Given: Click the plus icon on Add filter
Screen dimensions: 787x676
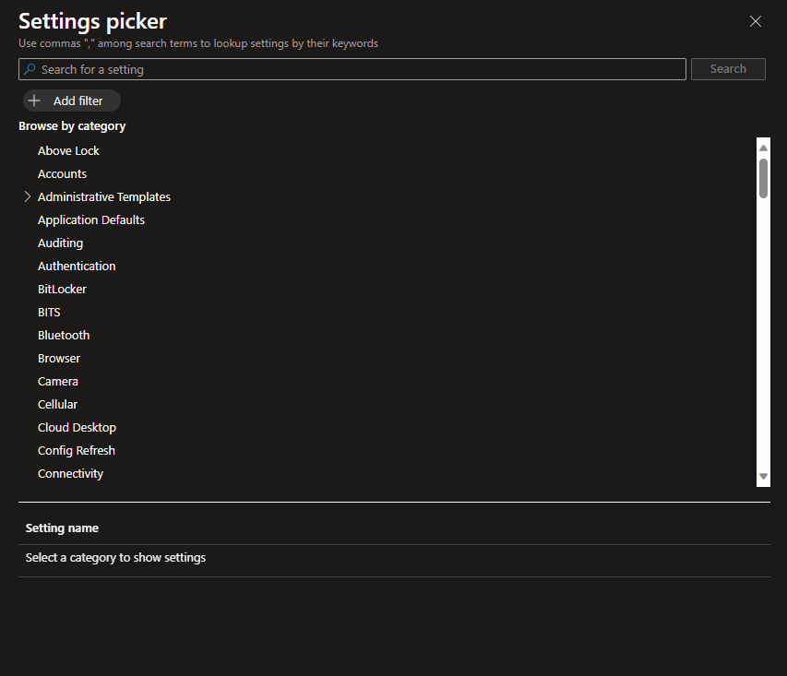Looking at the screenshot, I should coord(35,101).
